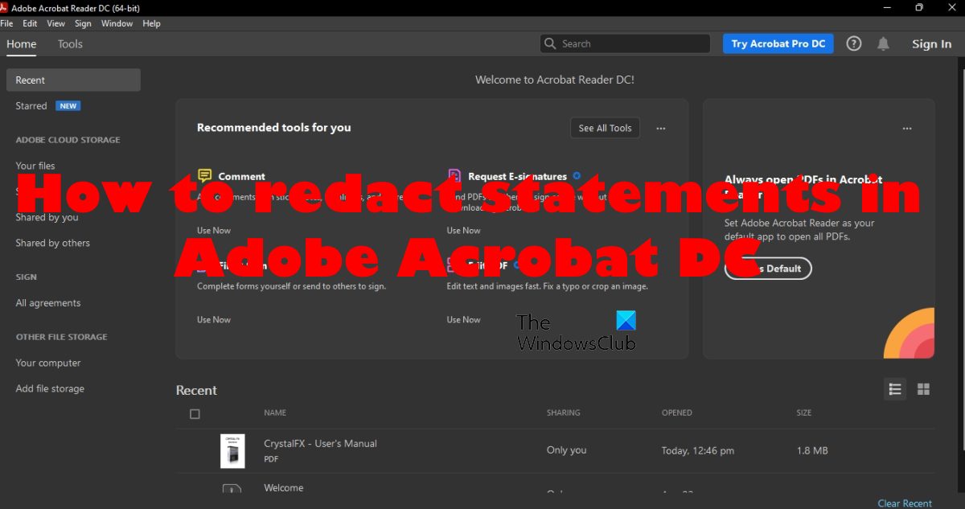Click the search magnifier icon

pyautogui.click(x=550, y=43)
